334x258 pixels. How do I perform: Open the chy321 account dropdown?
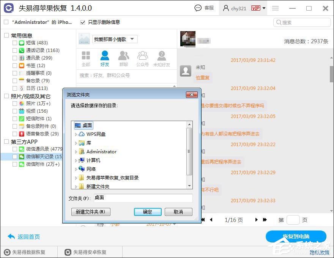pyautogui.click(x=265, y=8)
